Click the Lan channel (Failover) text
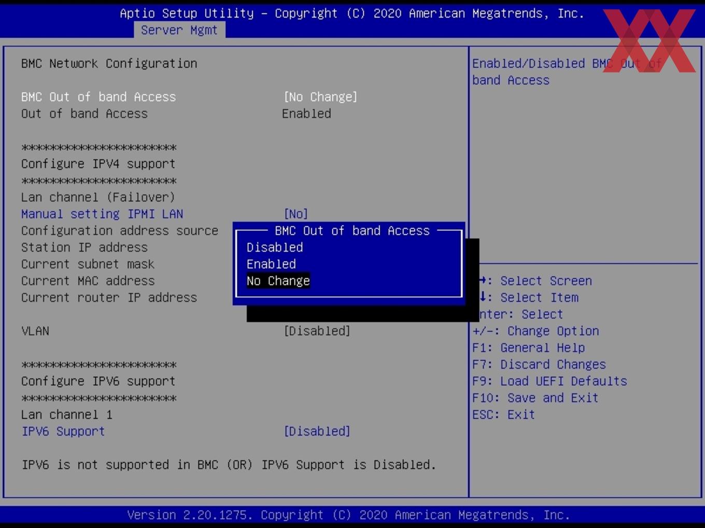 98,197
